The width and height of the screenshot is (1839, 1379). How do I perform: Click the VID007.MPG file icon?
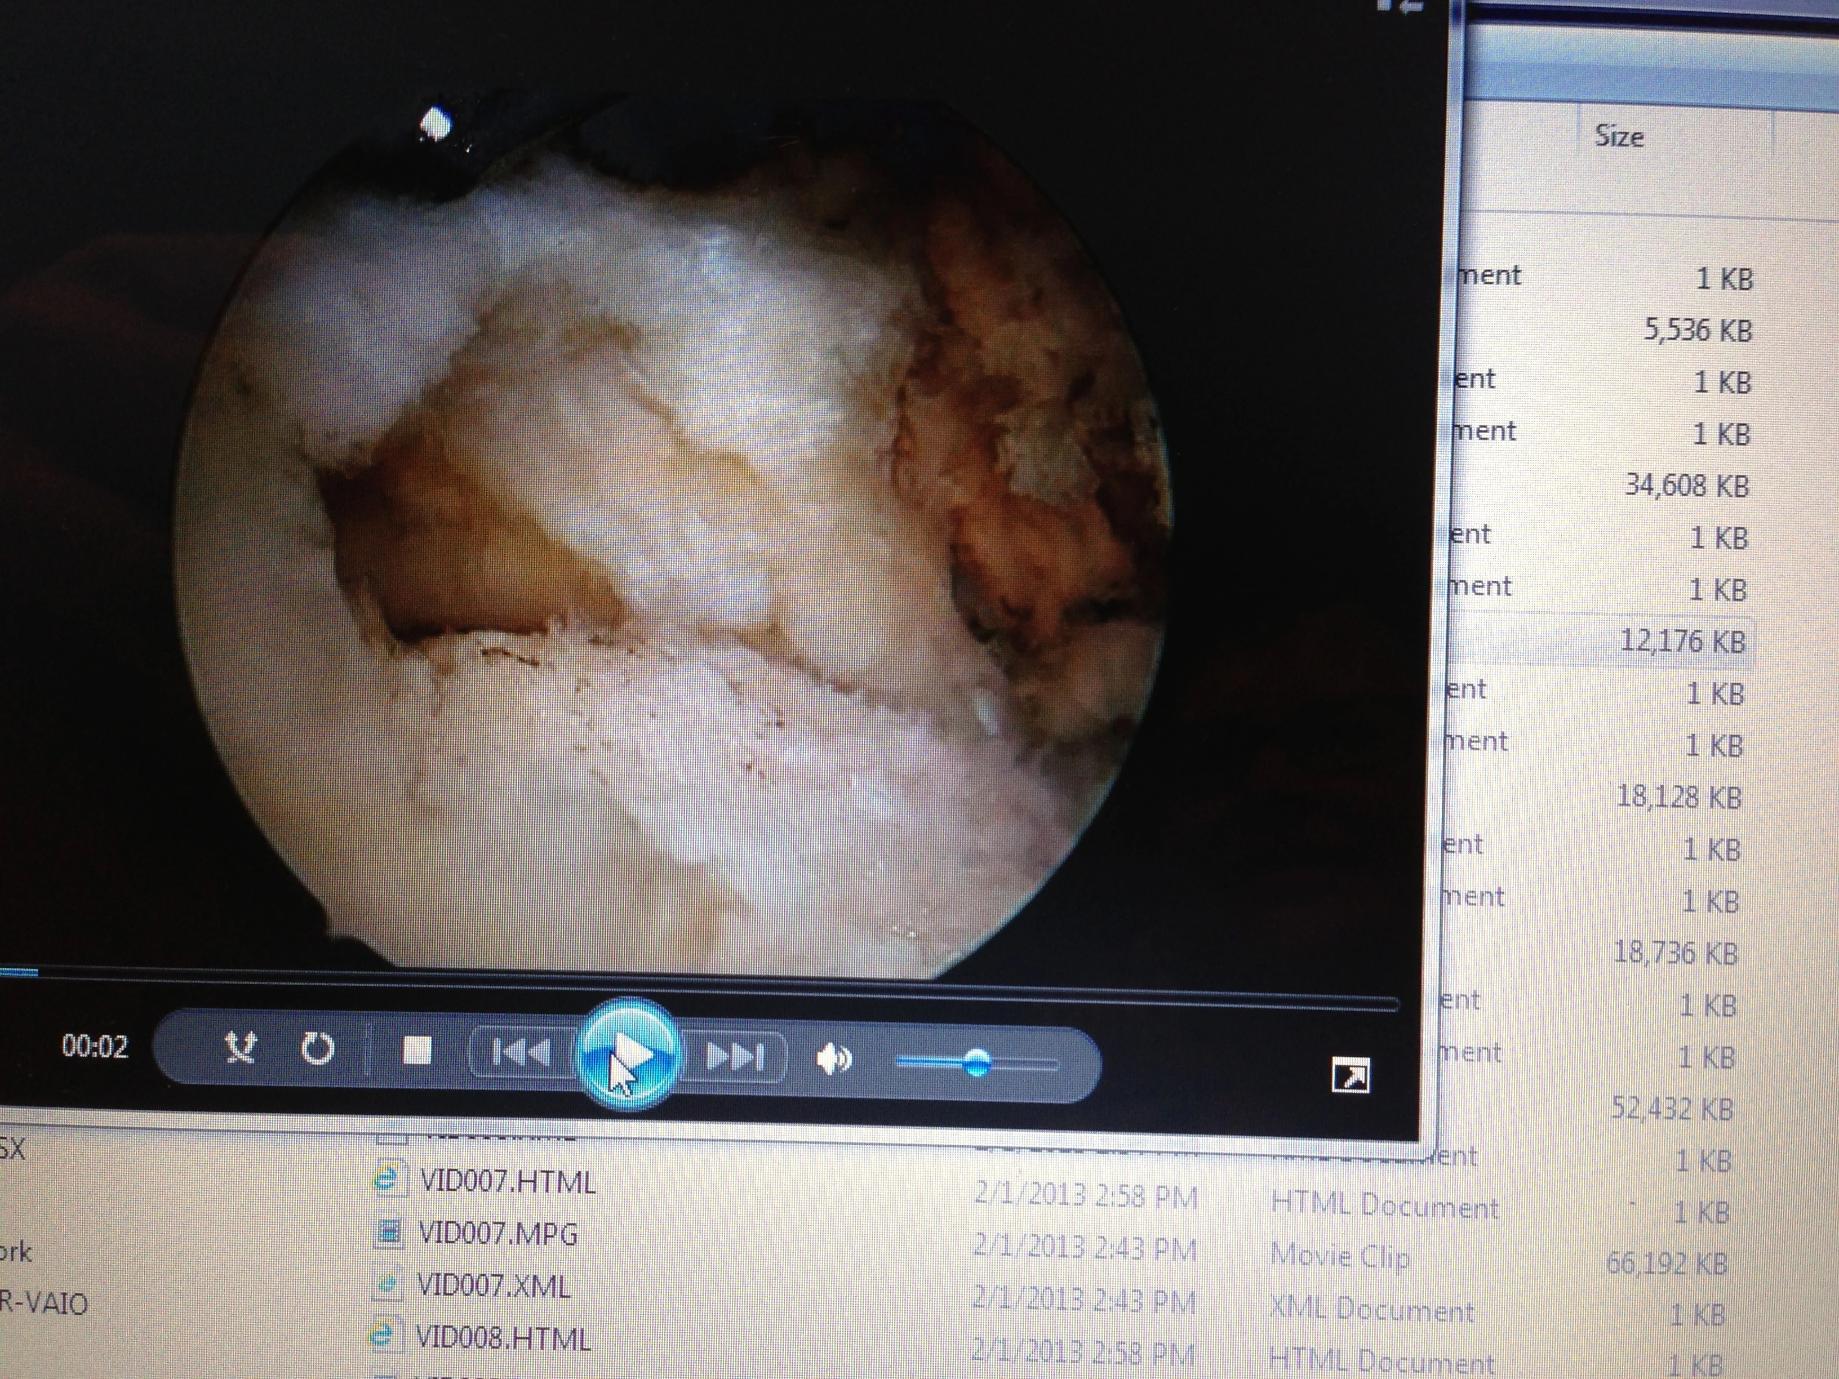(x=388, y=1232)
